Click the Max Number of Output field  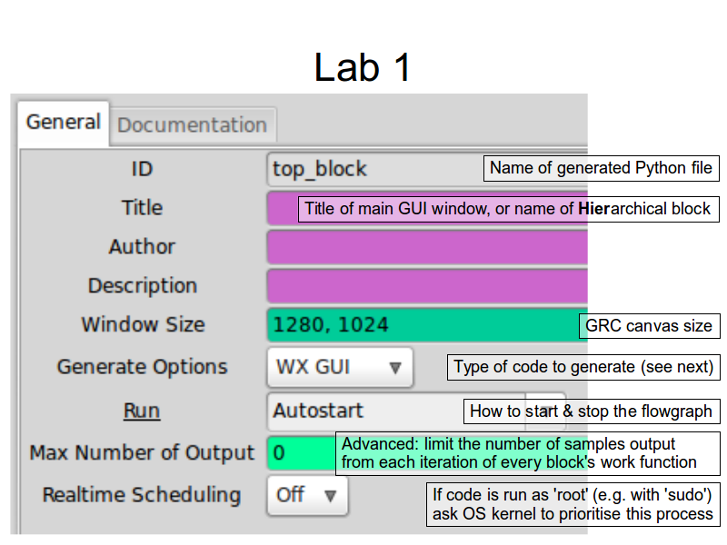coord(300,452)
